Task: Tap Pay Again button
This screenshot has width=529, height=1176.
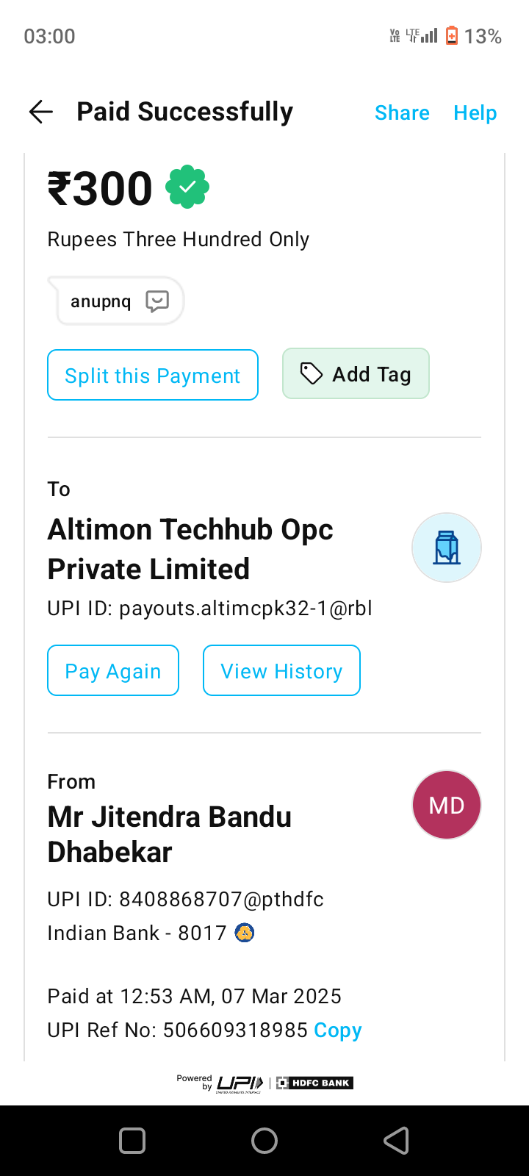Action: [x=113, y=671]
